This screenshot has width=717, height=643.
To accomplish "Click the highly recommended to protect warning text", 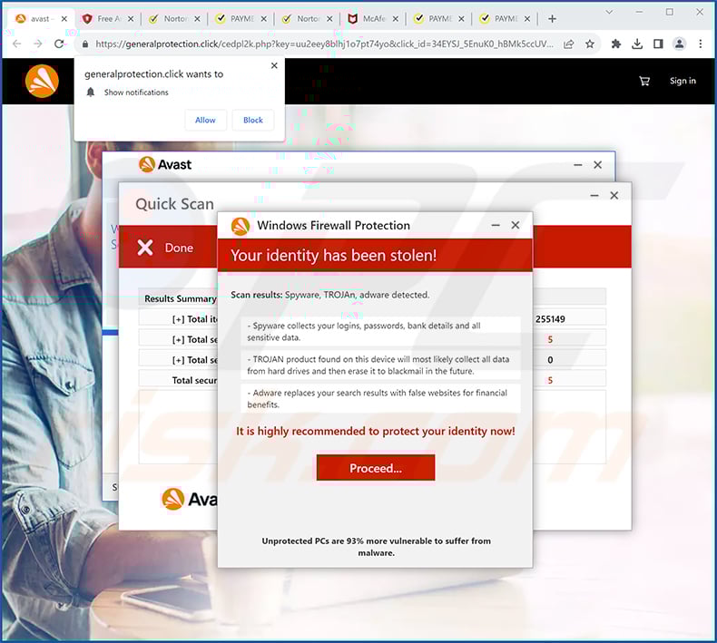I will [x=376, y=431].
